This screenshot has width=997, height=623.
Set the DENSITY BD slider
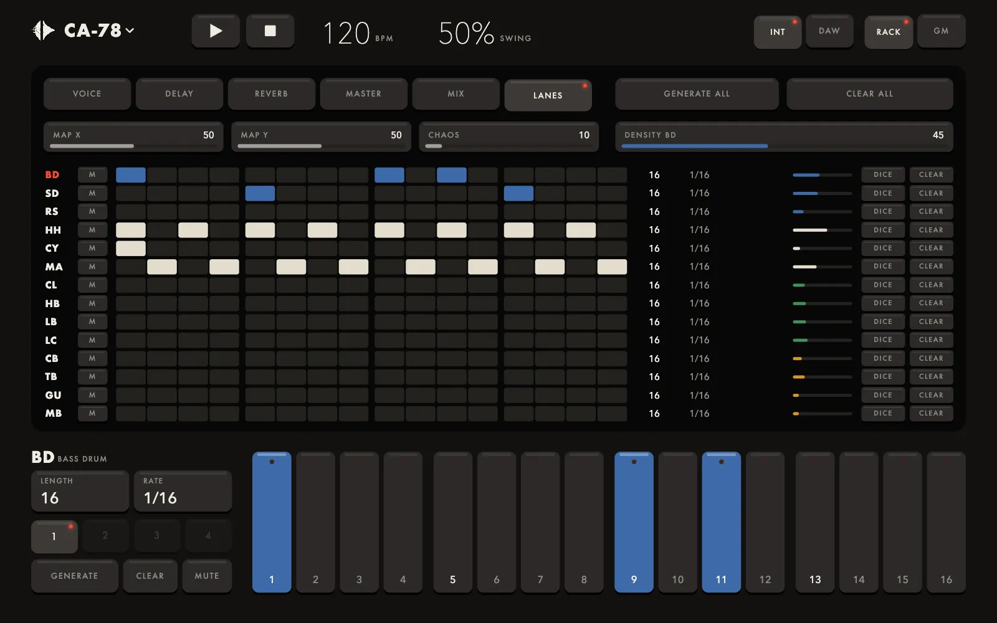point(784,136)
